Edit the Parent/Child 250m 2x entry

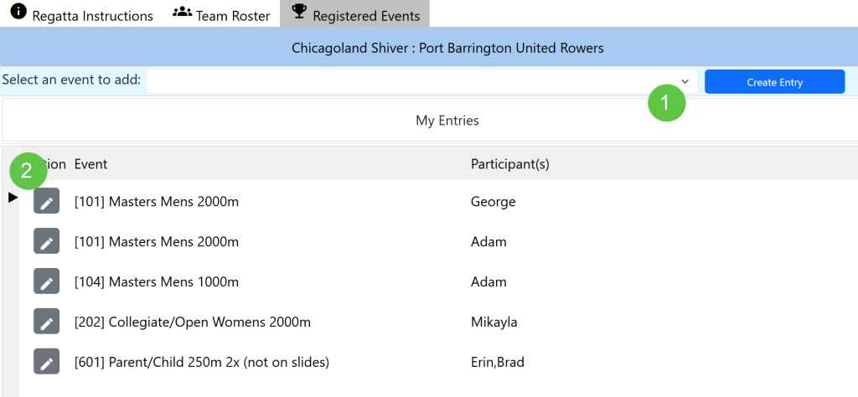click(47, 362)
